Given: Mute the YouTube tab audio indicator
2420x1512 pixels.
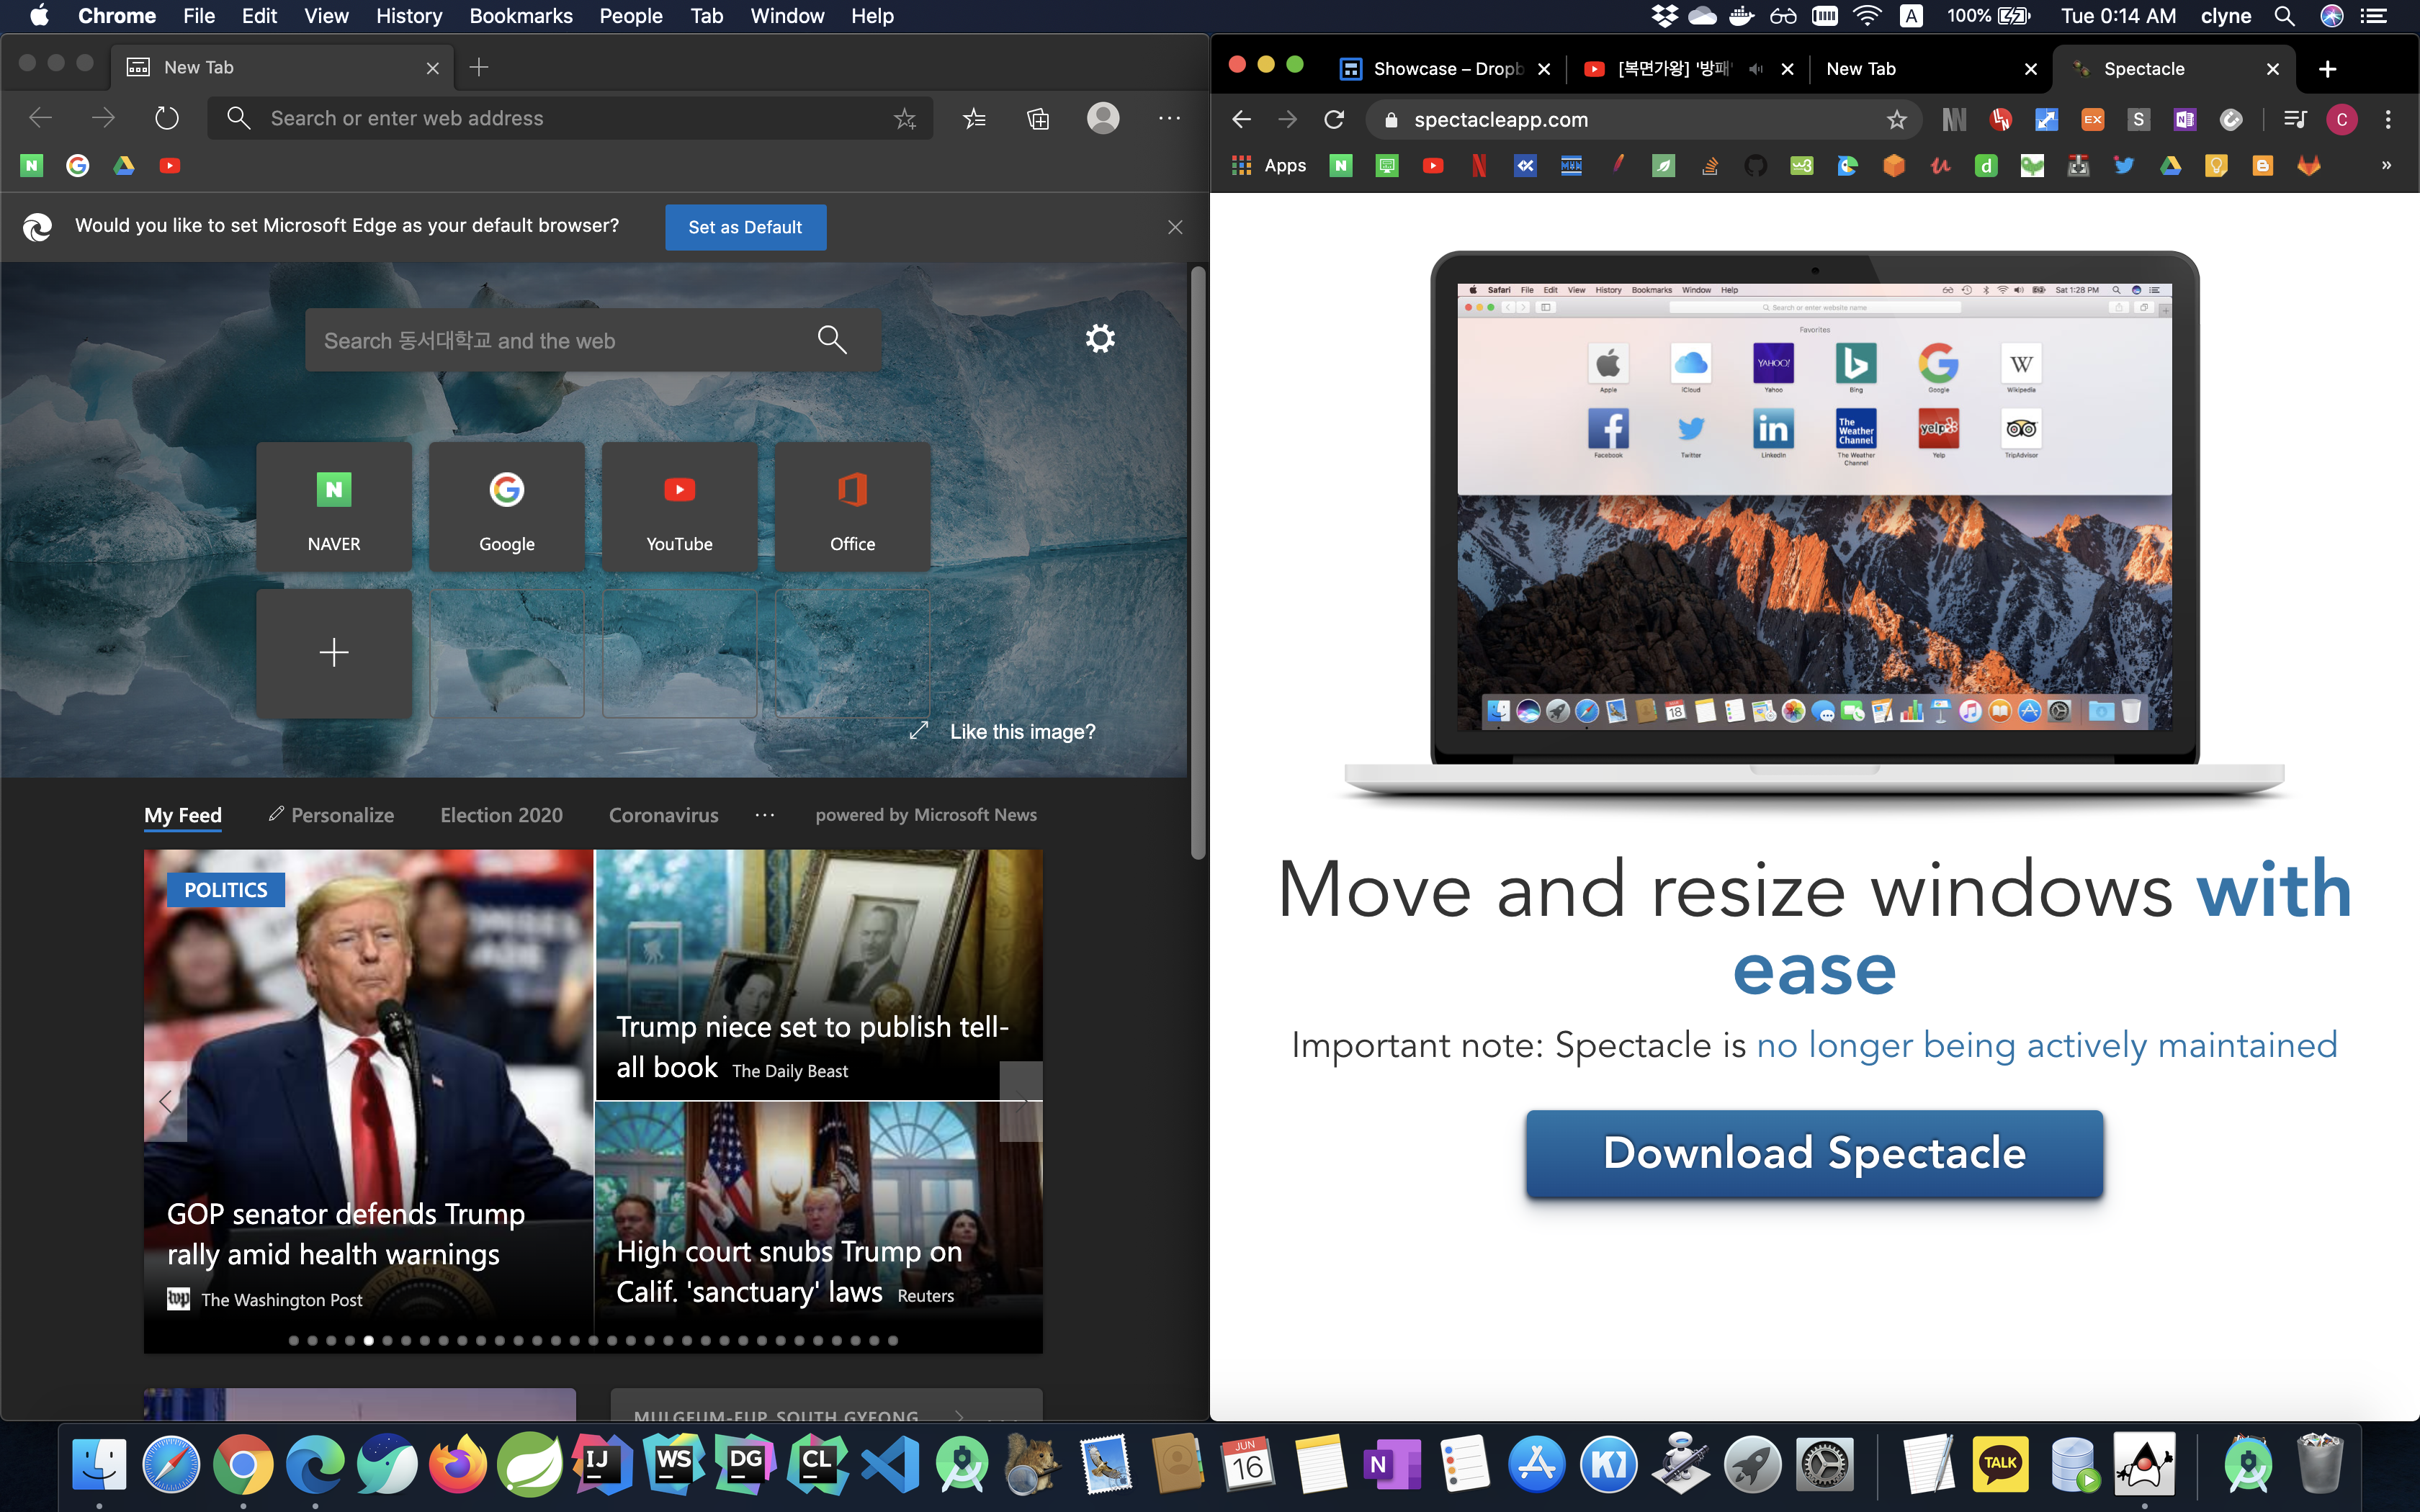Looking at the screenshot, I should pos(1756,69).
